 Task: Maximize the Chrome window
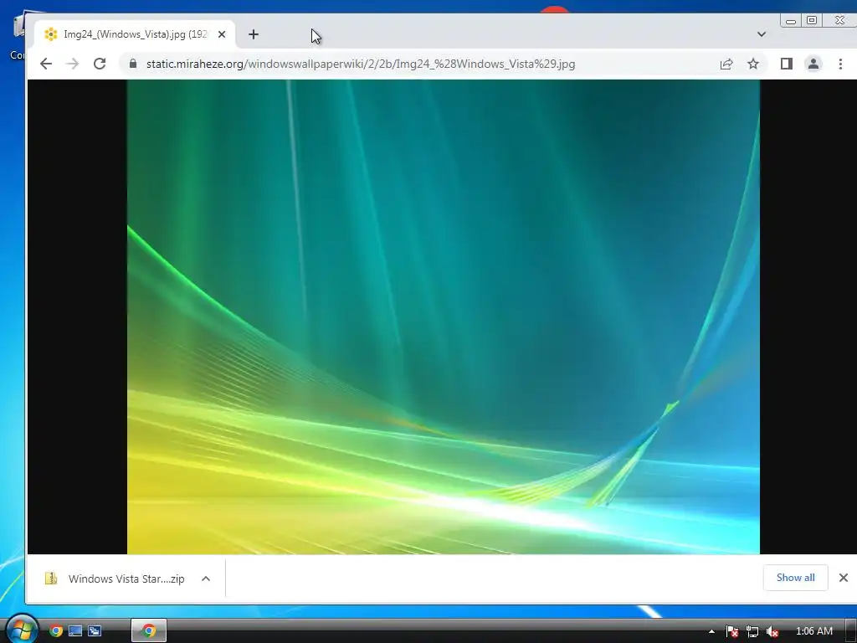pos(812,21)
